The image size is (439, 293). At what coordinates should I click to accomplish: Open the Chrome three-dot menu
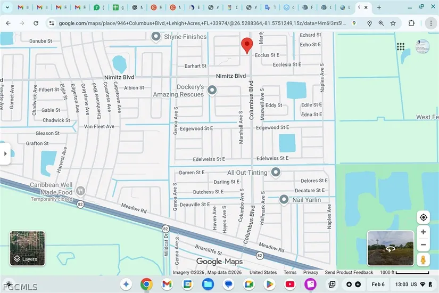pyautogui.click(x=430, y=23)
